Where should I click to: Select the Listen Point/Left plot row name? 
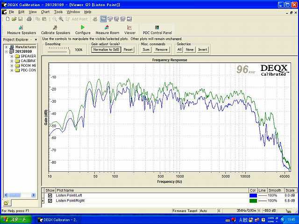click(x=69, y=196)
